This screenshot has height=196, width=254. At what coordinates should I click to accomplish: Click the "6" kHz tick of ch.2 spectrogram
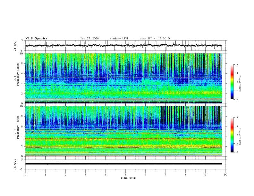(x=22, y=127)
